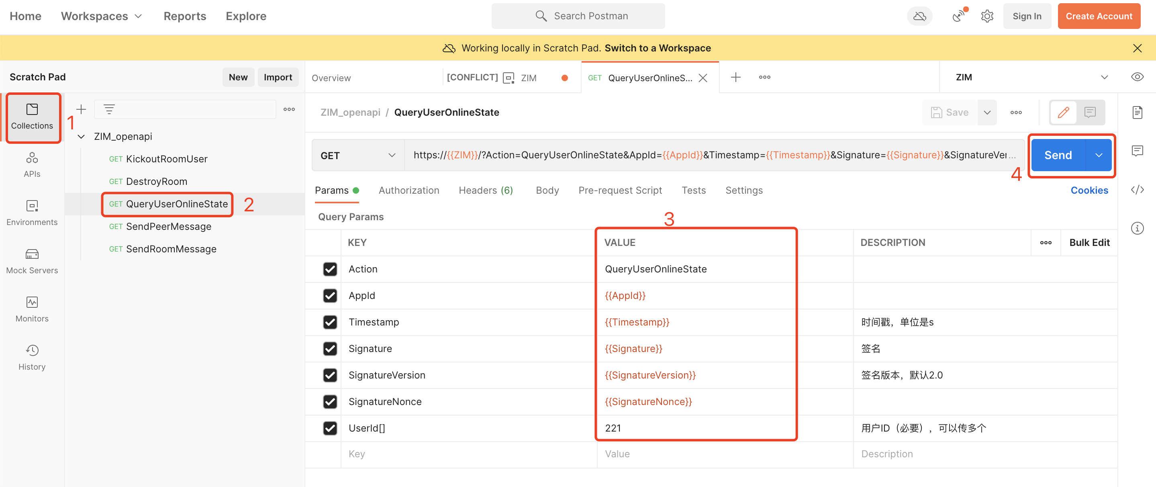Switch to the Pre-request Script tab

point(620,190)
